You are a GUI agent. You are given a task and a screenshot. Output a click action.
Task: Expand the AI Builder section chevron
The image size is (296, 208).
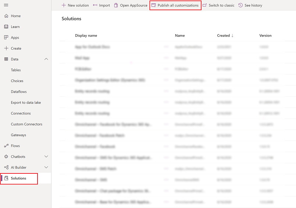pos(46,168)
